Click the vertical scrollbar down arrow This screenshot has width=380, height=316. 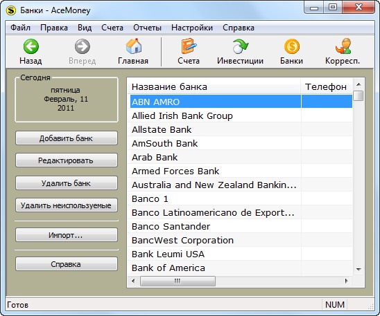pos(359,269)
